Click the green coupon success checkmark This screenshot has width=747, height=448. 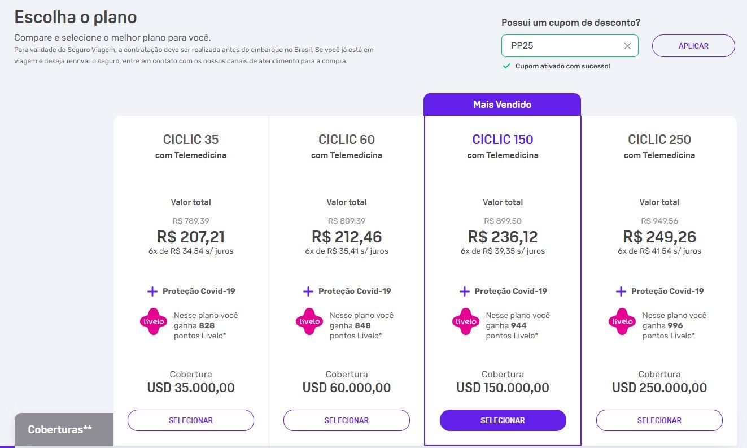pyautogui.click(x=506, y=66)
